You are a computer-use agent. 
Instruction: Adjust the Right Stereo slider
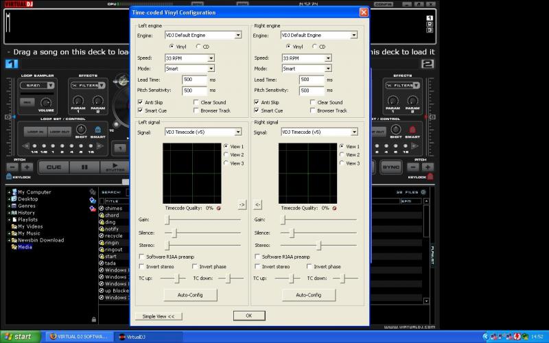pyautogui.click(x=318, y=246)
